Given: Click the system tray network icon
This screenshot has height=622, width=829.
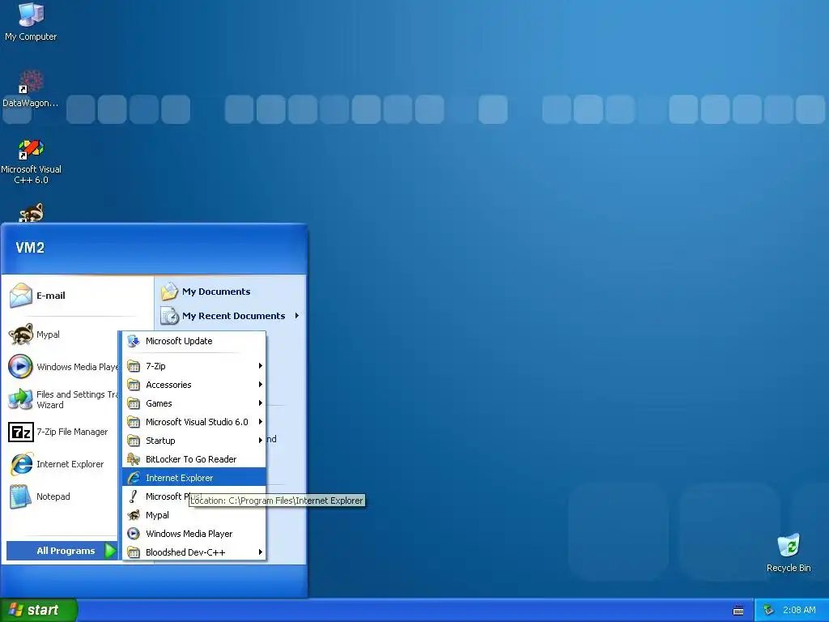Looking at the screenshot, I should (768, 610).
